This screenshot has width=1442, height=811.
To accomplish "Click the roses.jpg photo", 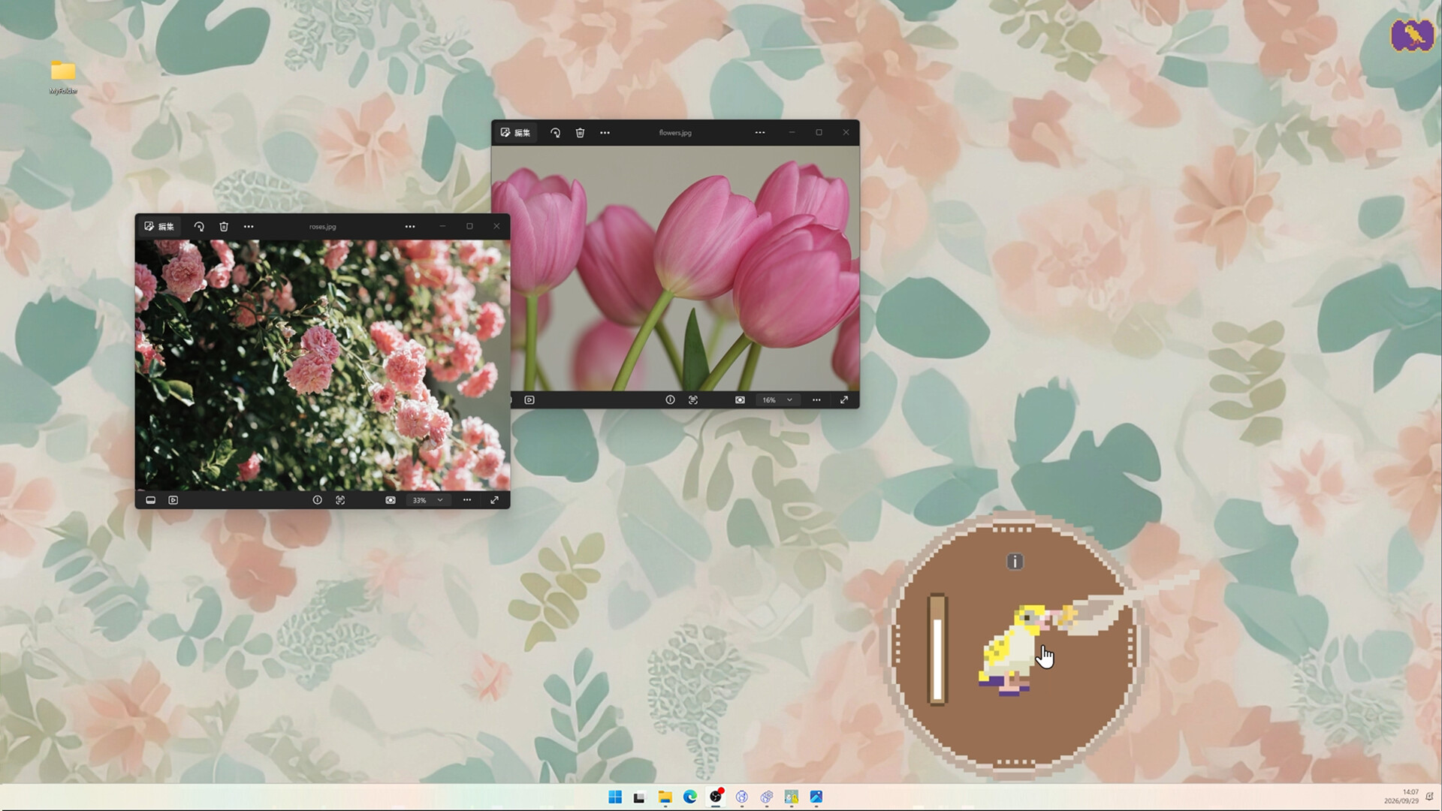I will [x=322, y=366].
